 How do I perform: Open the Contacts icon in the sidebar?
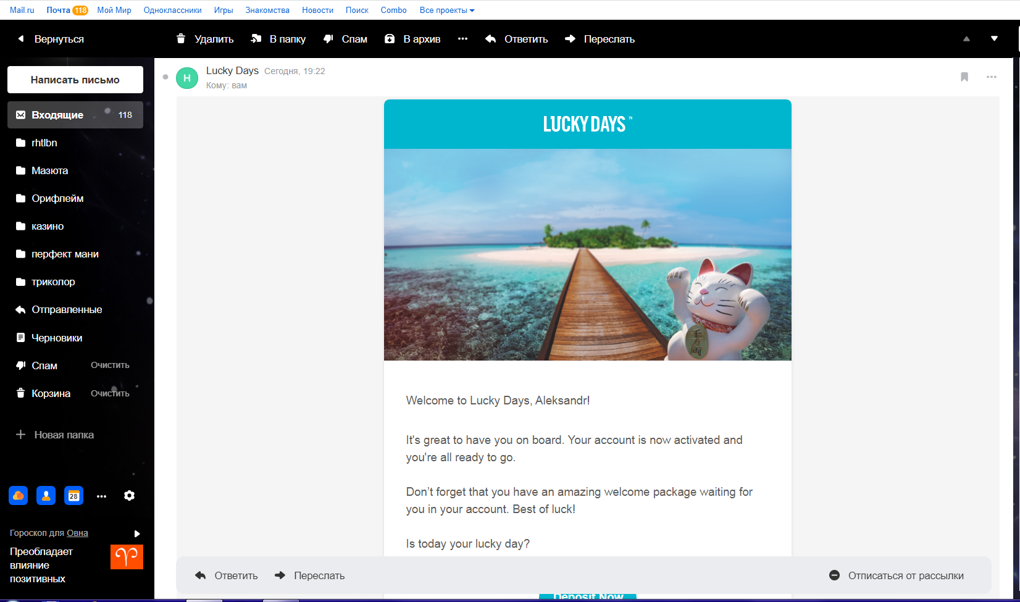coord(46,496)
